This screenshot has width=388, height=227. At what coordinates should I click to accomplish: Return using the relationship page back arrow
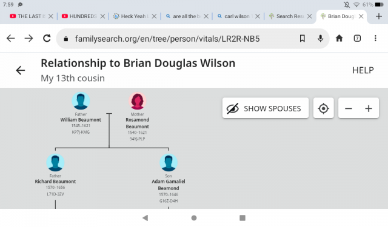click(20, 70)
